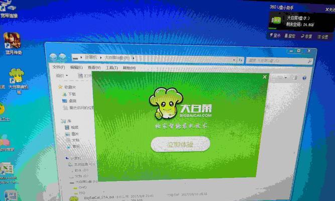Close the green 大白菜 splash dialog
The width and height of the screenshot is (335, 201).
265,77
